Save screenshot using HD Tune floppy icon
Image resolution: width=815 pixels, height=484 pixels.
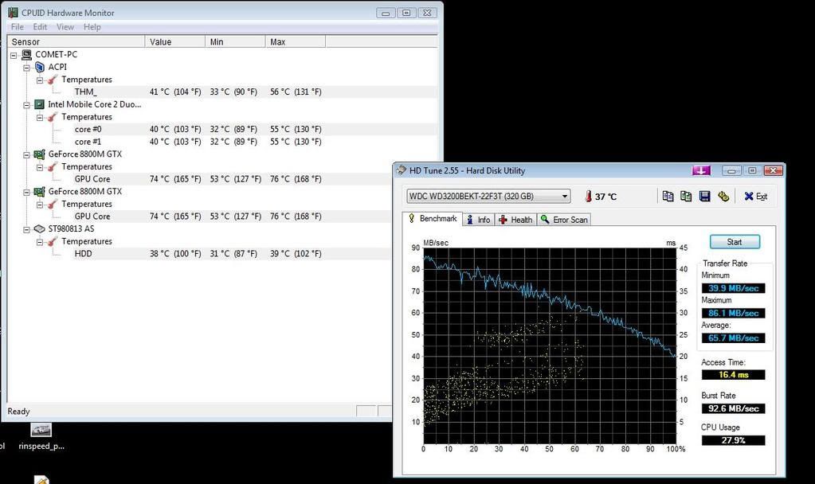705,196
